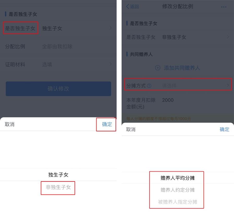Tap the back arrow 返回

point(132,7)
